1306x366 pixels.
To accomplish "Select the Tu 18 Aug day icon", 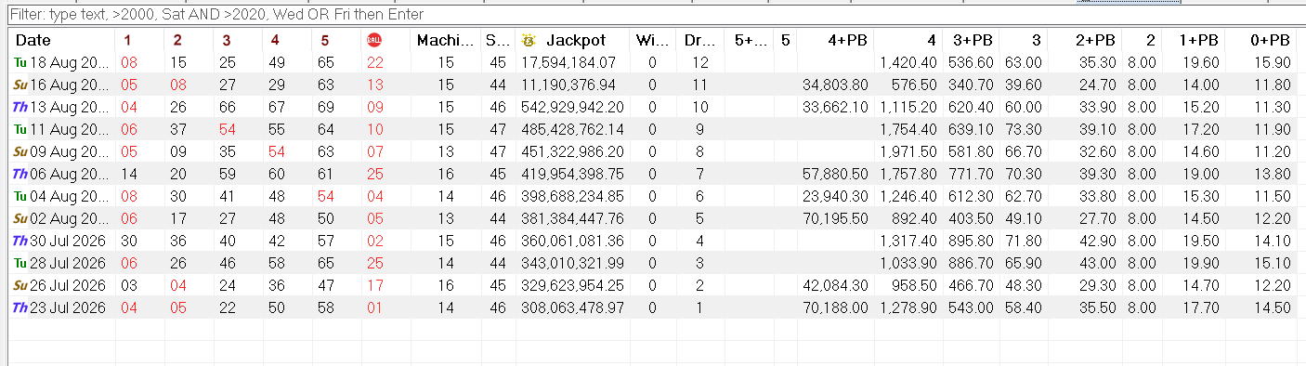I will tap(20, 63).
